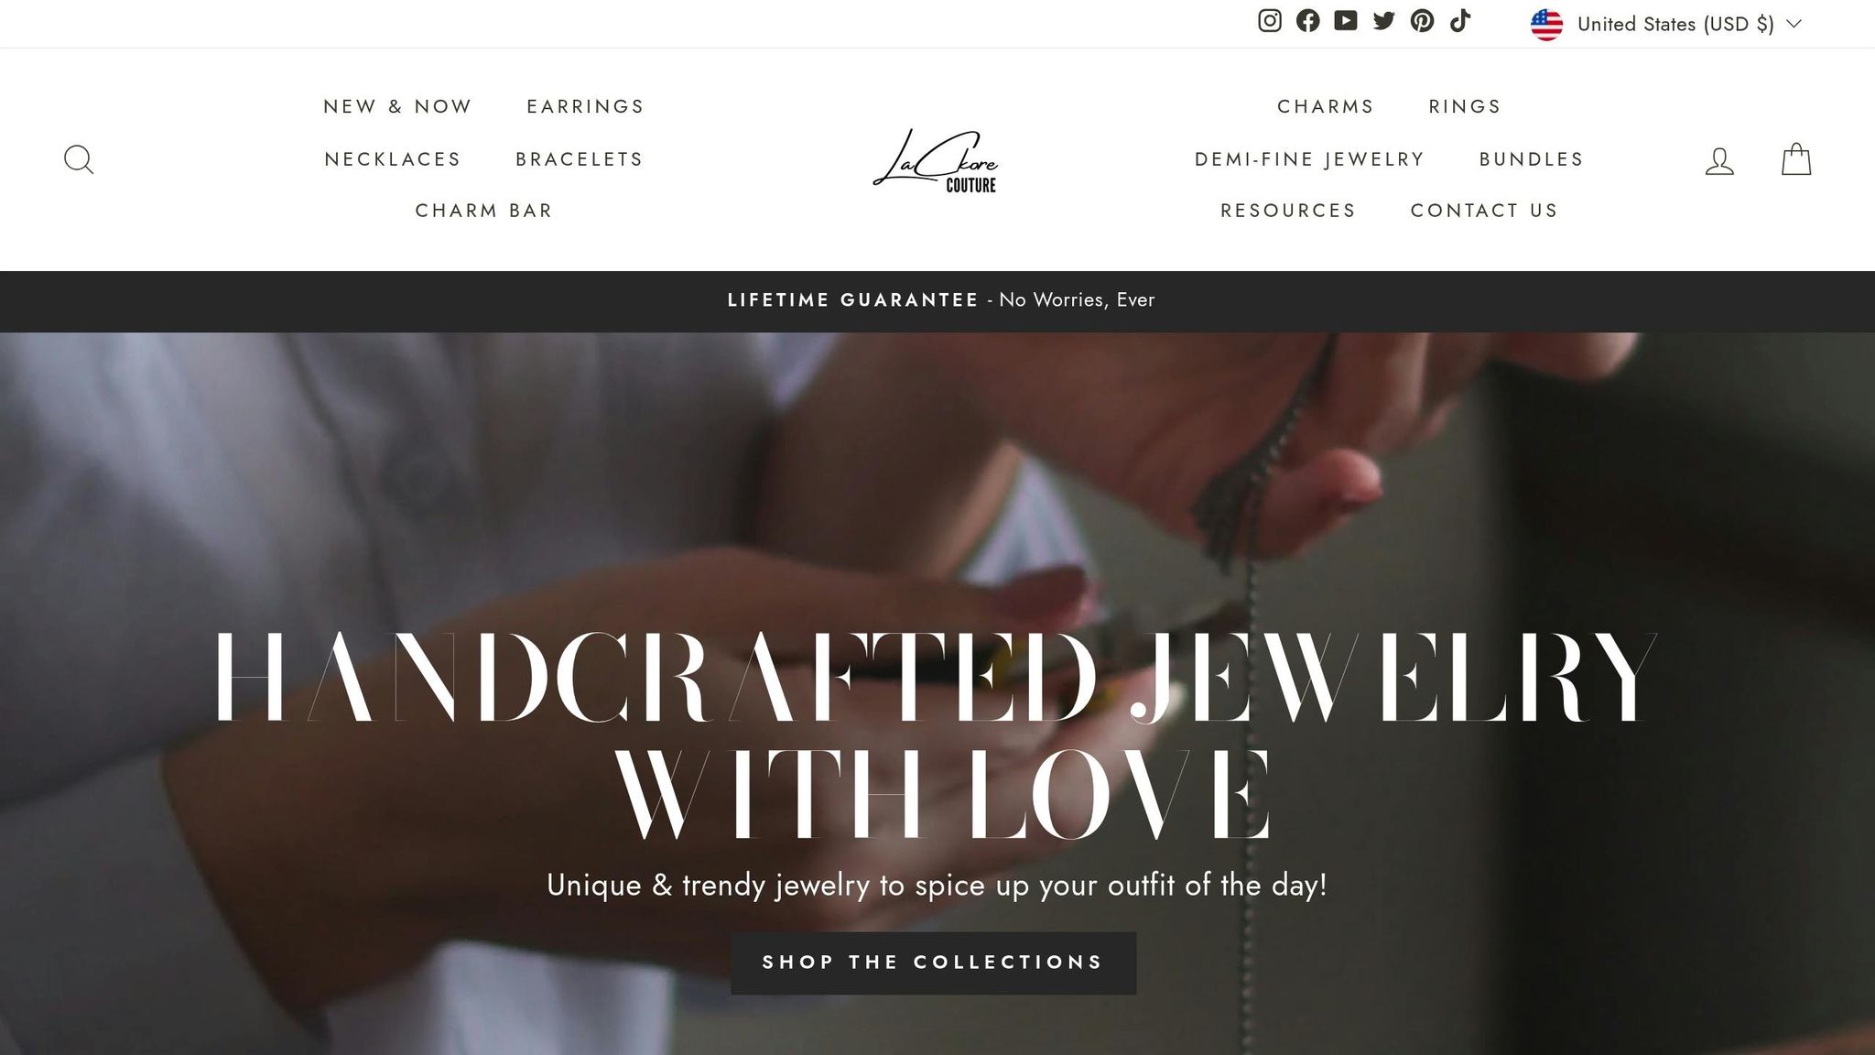Open the Instagram social icon
The height and width of the screenshot is (1055, 1875).
point(1269,21)
